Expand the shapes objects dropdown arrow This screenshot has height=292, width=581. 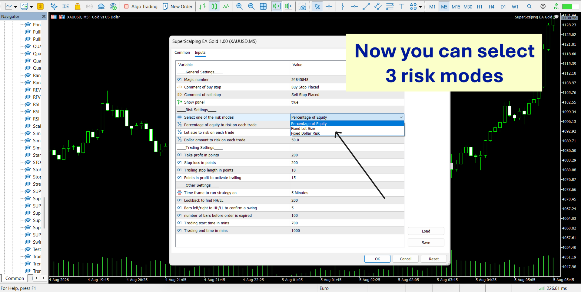[420, 7]
